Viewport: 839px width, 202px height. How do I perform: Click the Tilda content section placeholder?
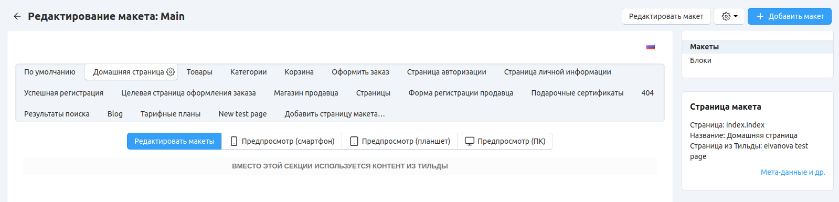[x=340, y=166]
